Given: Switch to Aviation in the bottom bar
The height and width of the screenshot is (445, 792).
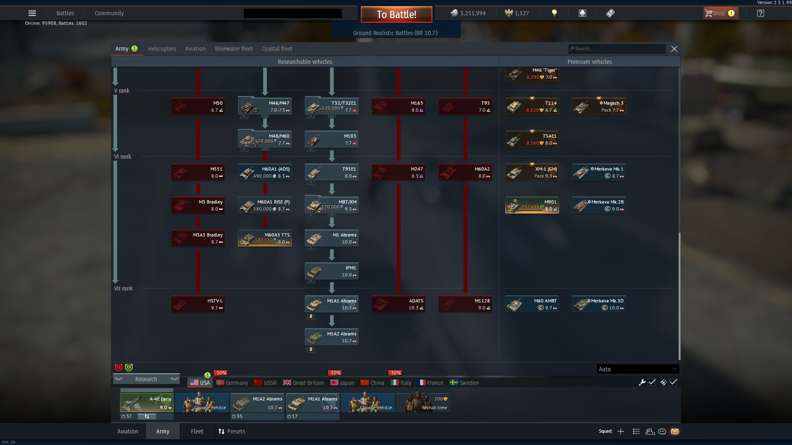Looking at the screenshot, I should click(128, 431).
